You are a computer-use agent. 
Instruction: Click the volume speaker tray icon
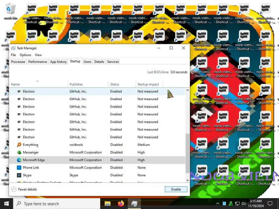pyautogui.click(x=244, y=204)
